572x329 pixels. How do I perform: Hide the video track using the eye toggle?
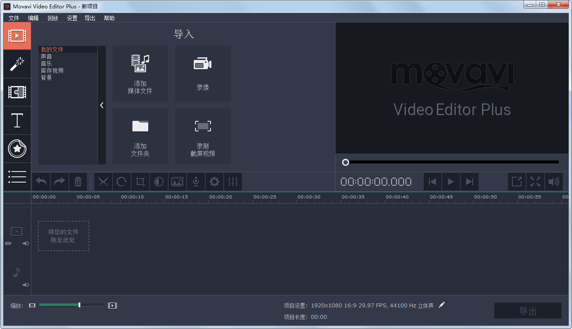tap(8, 243)
